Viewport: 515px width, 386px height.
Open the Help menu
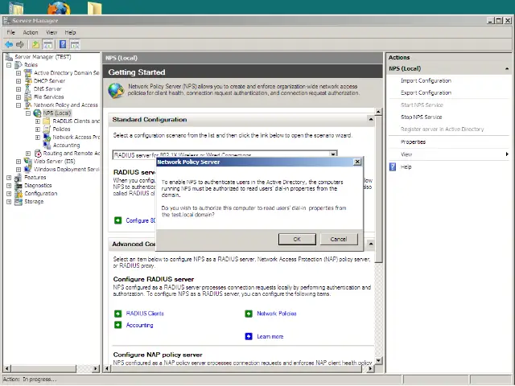click(70, 32)
